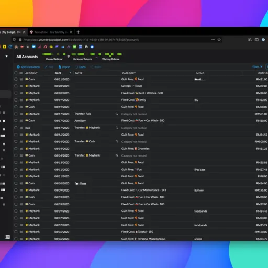Flag the 08/13/2020 Maybank Food transaction
This screenshot has width=268, height=268.
coord(21,162)
